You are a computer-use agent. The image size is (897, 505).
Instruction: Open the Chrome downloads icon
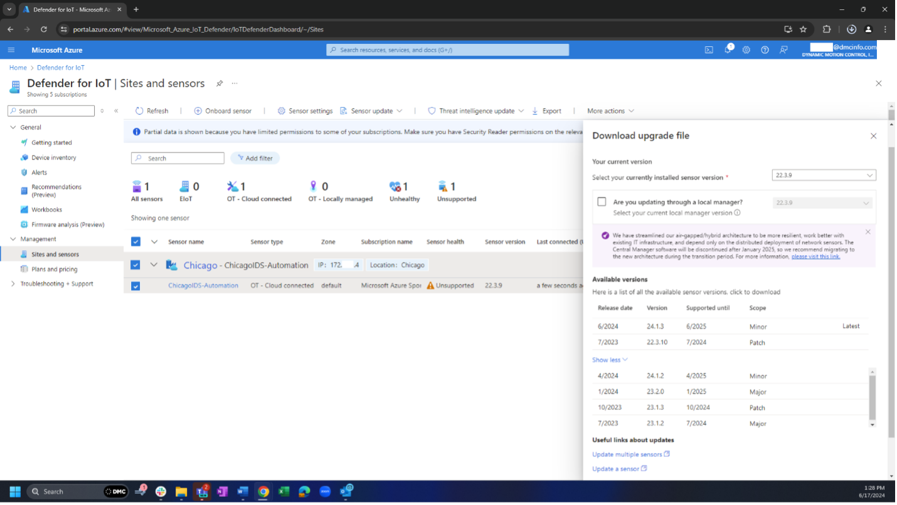click(851, 29)
